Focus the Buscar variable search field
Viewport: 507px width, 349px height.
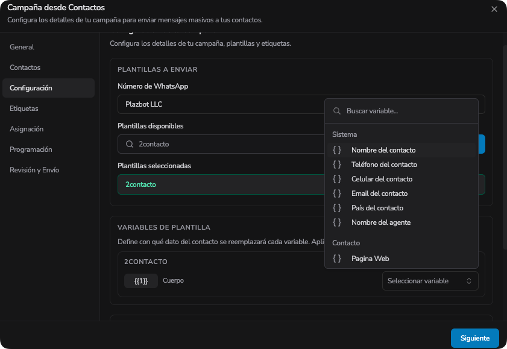[402, 111]
